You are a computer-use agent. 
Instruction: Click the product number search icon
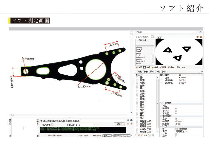coord(152,37)
